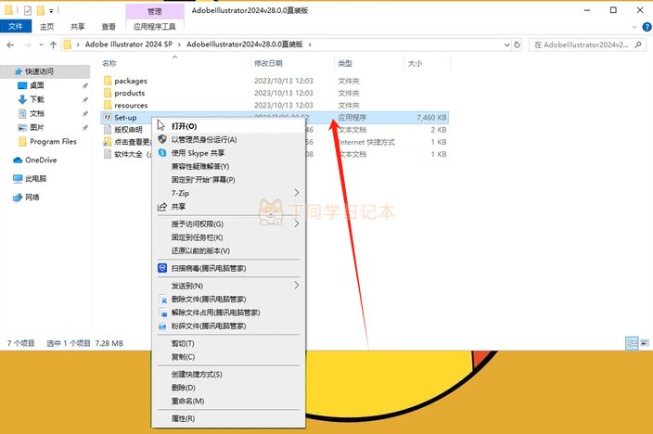The height and width of the screenshot is (434, 653).
Task: Select the resources folder icon
Action: (108, 105)
